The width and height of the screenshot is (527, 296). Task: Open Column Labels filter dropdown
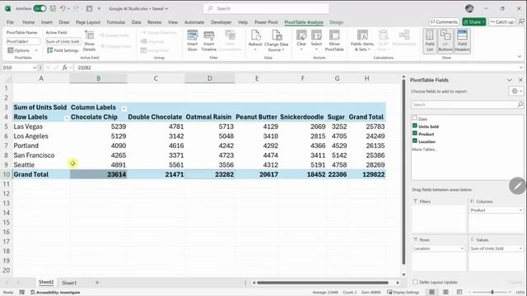click(x=124, y=108)
